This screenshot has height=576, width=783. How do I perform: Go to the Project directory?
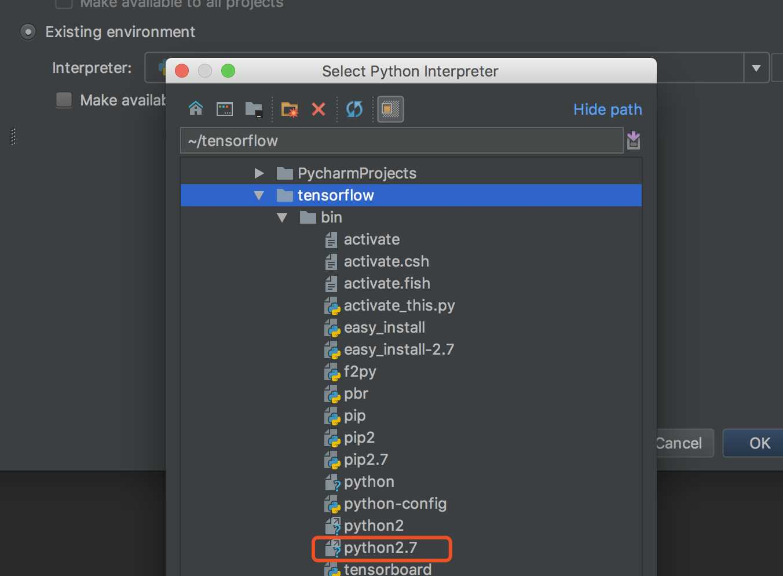(254, 109)
